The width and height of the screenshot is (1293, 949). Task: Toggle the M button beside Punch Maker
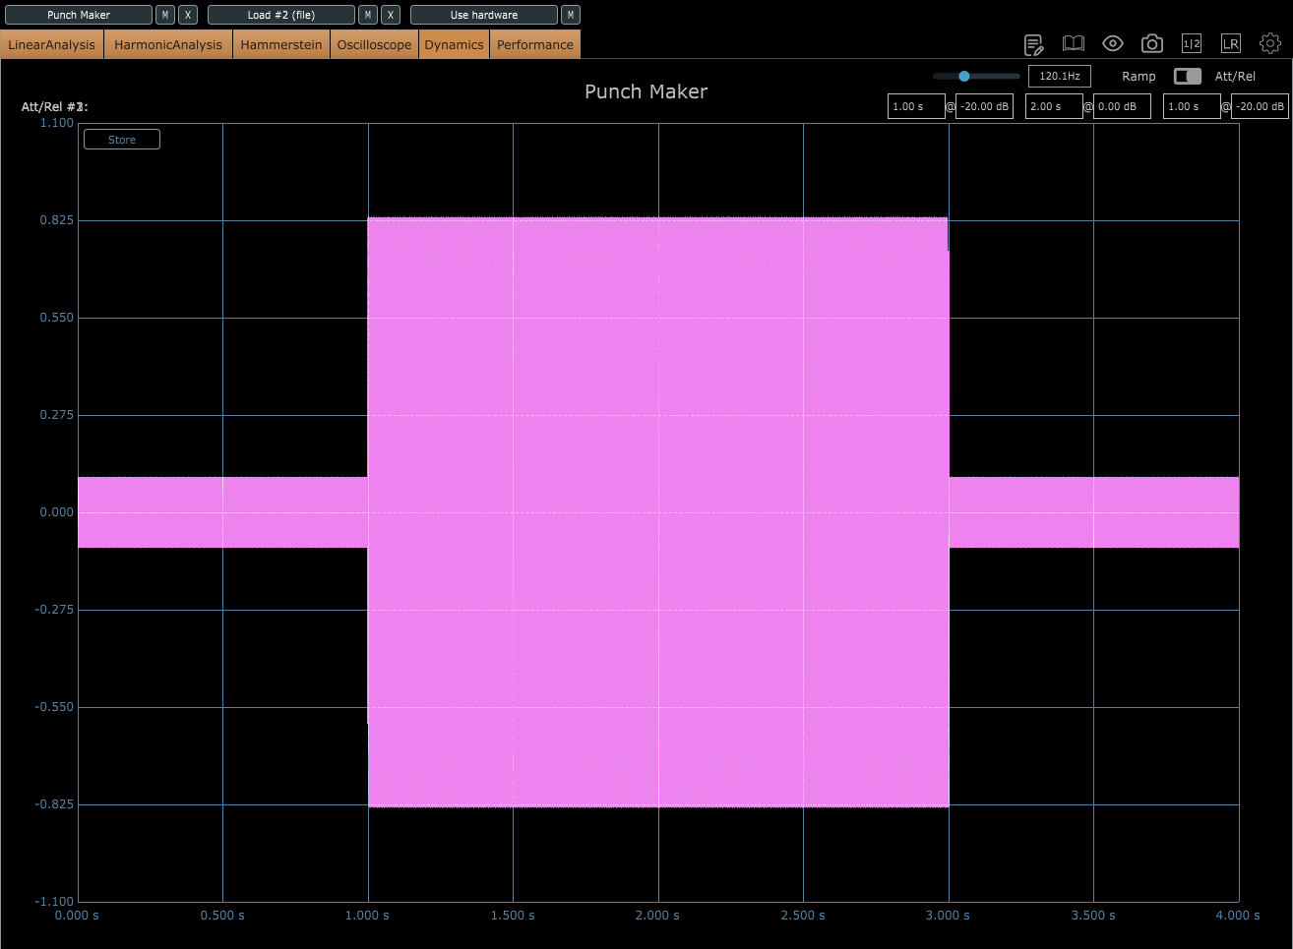[165, 15]
